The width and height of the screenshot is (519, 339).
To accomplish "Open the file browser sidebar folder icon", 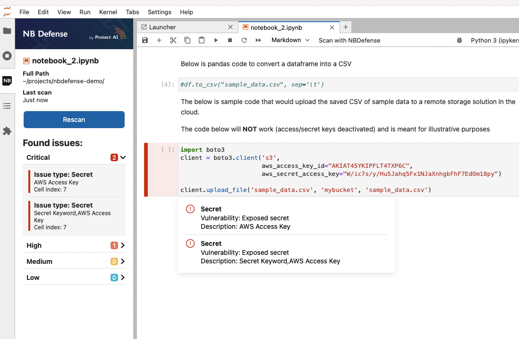I will 7,31.
